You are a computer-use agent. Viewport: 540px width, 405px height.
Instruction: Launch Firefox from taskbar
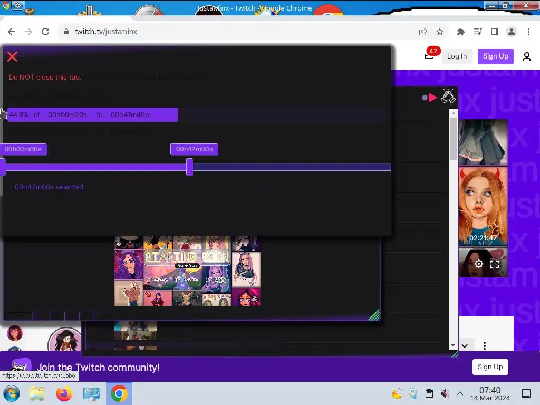[x=64, y=393]
